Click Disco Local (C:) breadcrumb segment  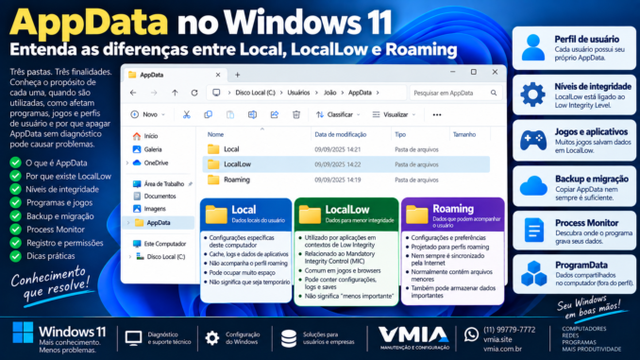click(x=256, y=93)
